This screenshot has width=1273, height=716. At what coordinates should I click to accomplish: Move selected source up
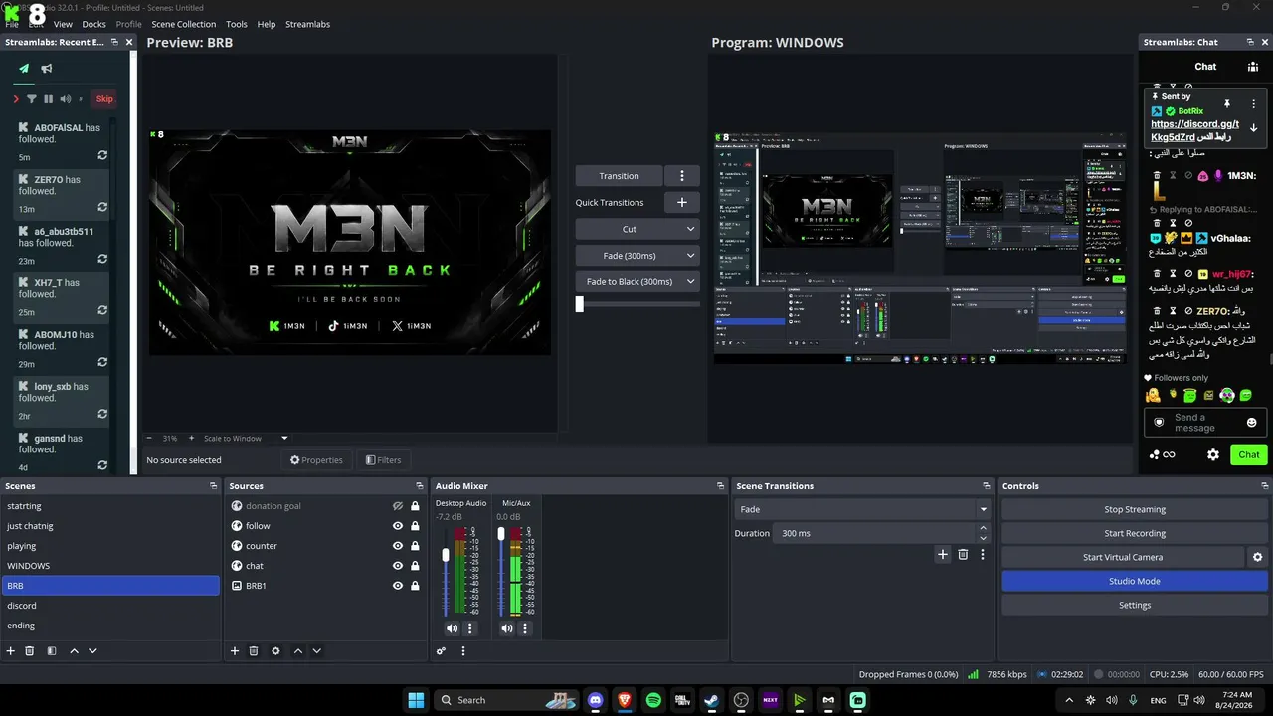coord(297,651)
